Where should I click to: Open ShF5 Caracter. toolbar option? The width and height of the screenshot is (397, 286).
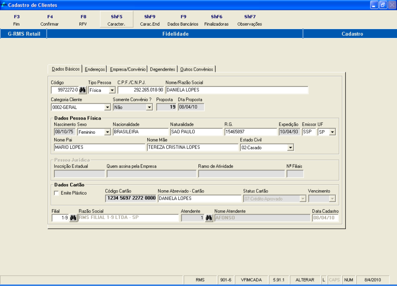point(116,20)
